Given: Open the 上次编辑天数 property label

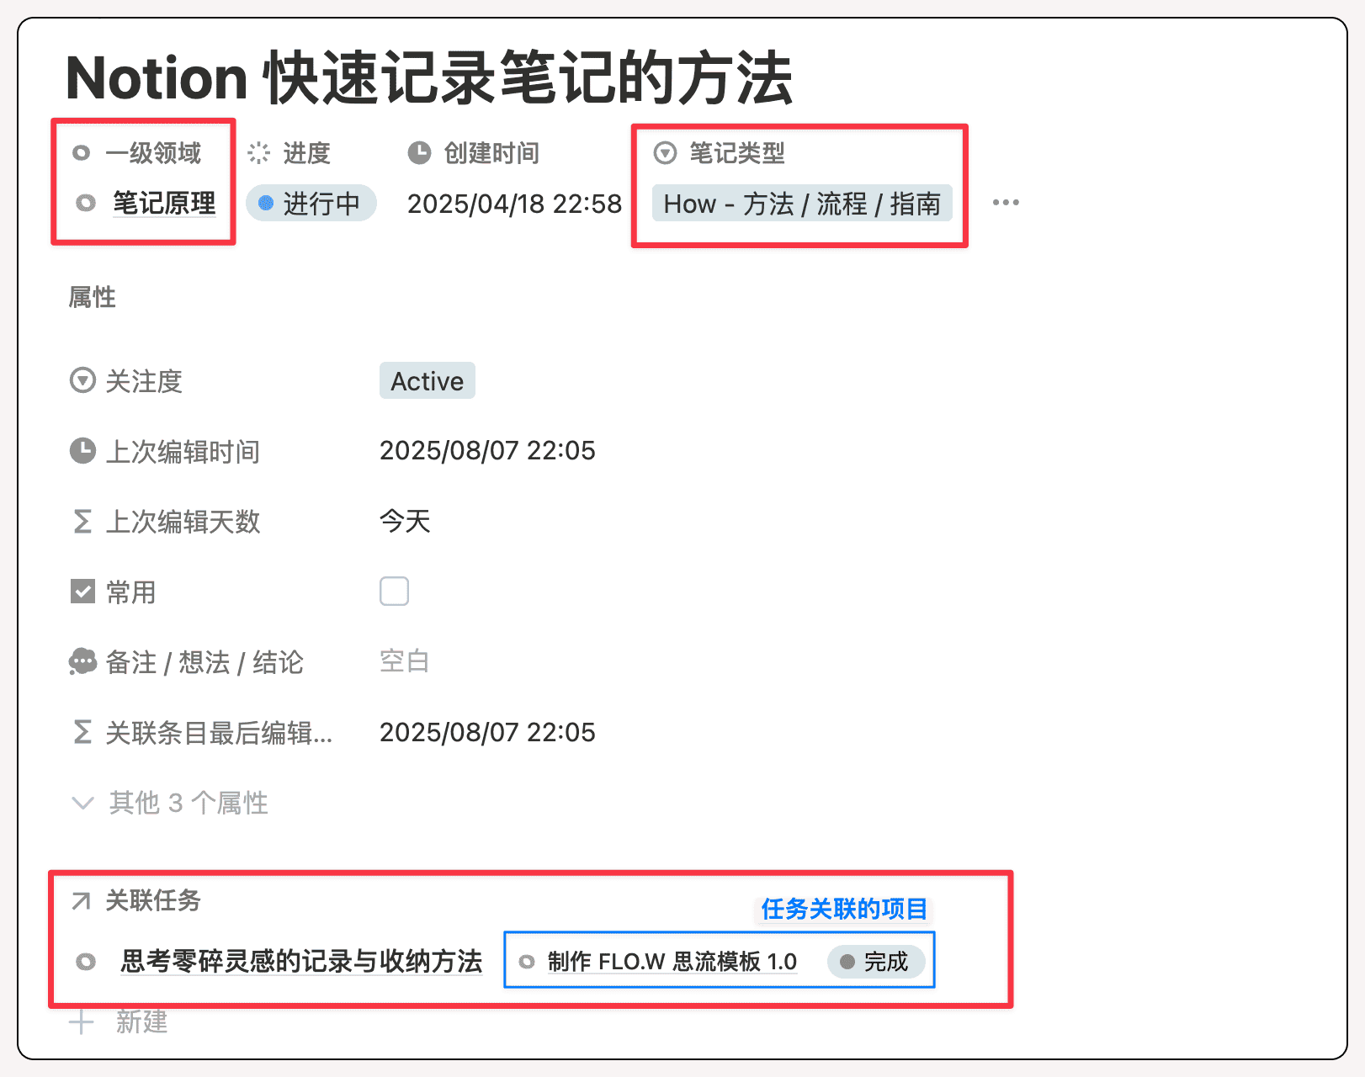Looking at the screenshot, I should [183, 522].
